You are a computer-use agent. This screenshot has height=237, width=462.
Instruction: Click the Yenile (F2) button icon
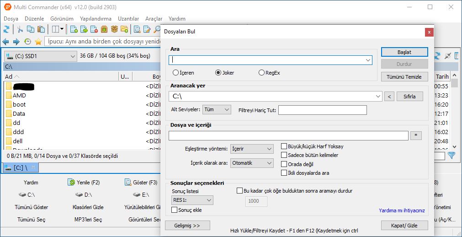pos(71,183)
